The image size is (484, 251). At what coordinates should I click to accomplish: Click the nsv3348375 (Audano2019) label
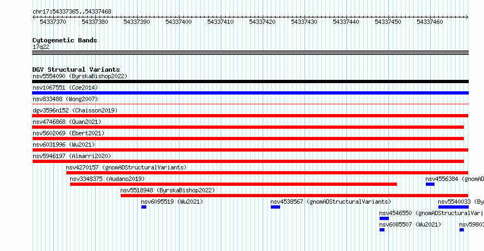click(x=107, y=179)
